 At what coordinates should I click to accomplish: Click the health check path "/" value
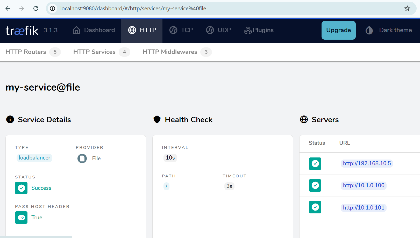166,186
